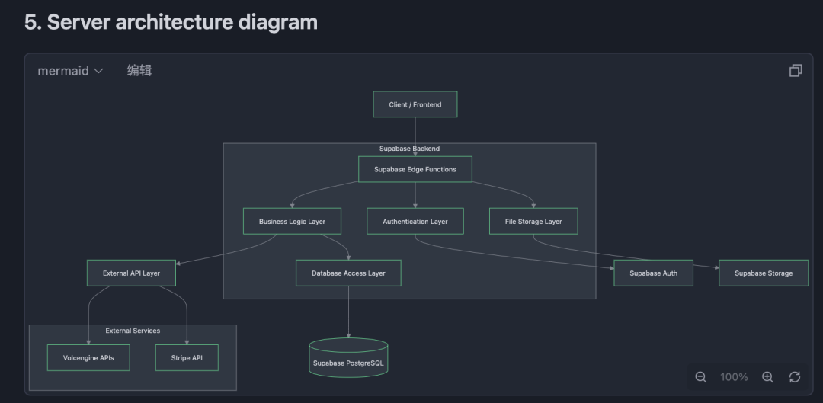Click the External API Layer node
823x403 pixels.
coord(132,273)
